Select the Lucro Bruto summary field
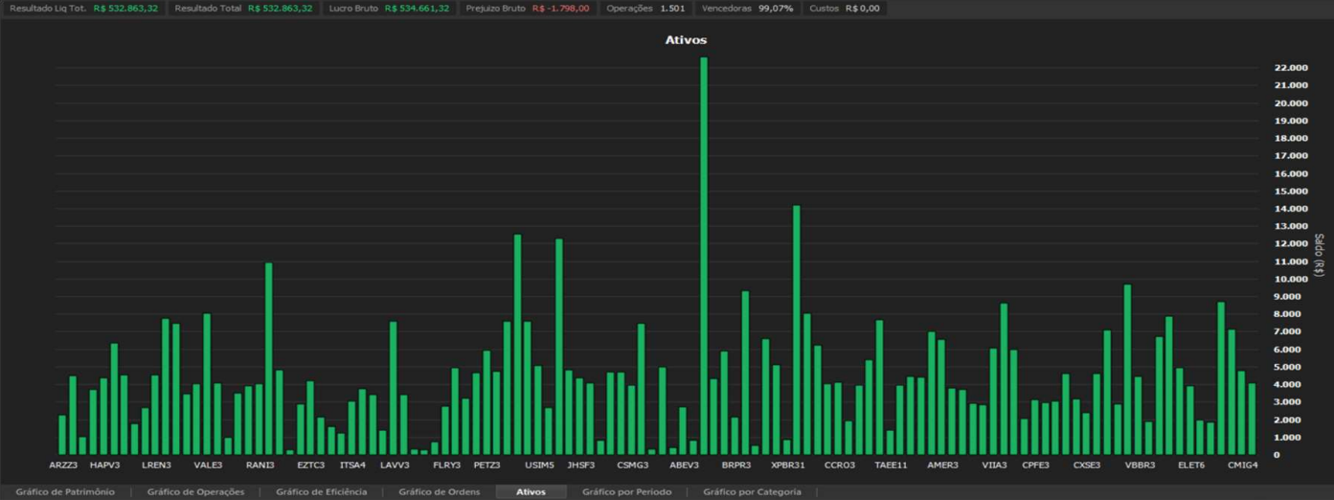 [389, 9]
